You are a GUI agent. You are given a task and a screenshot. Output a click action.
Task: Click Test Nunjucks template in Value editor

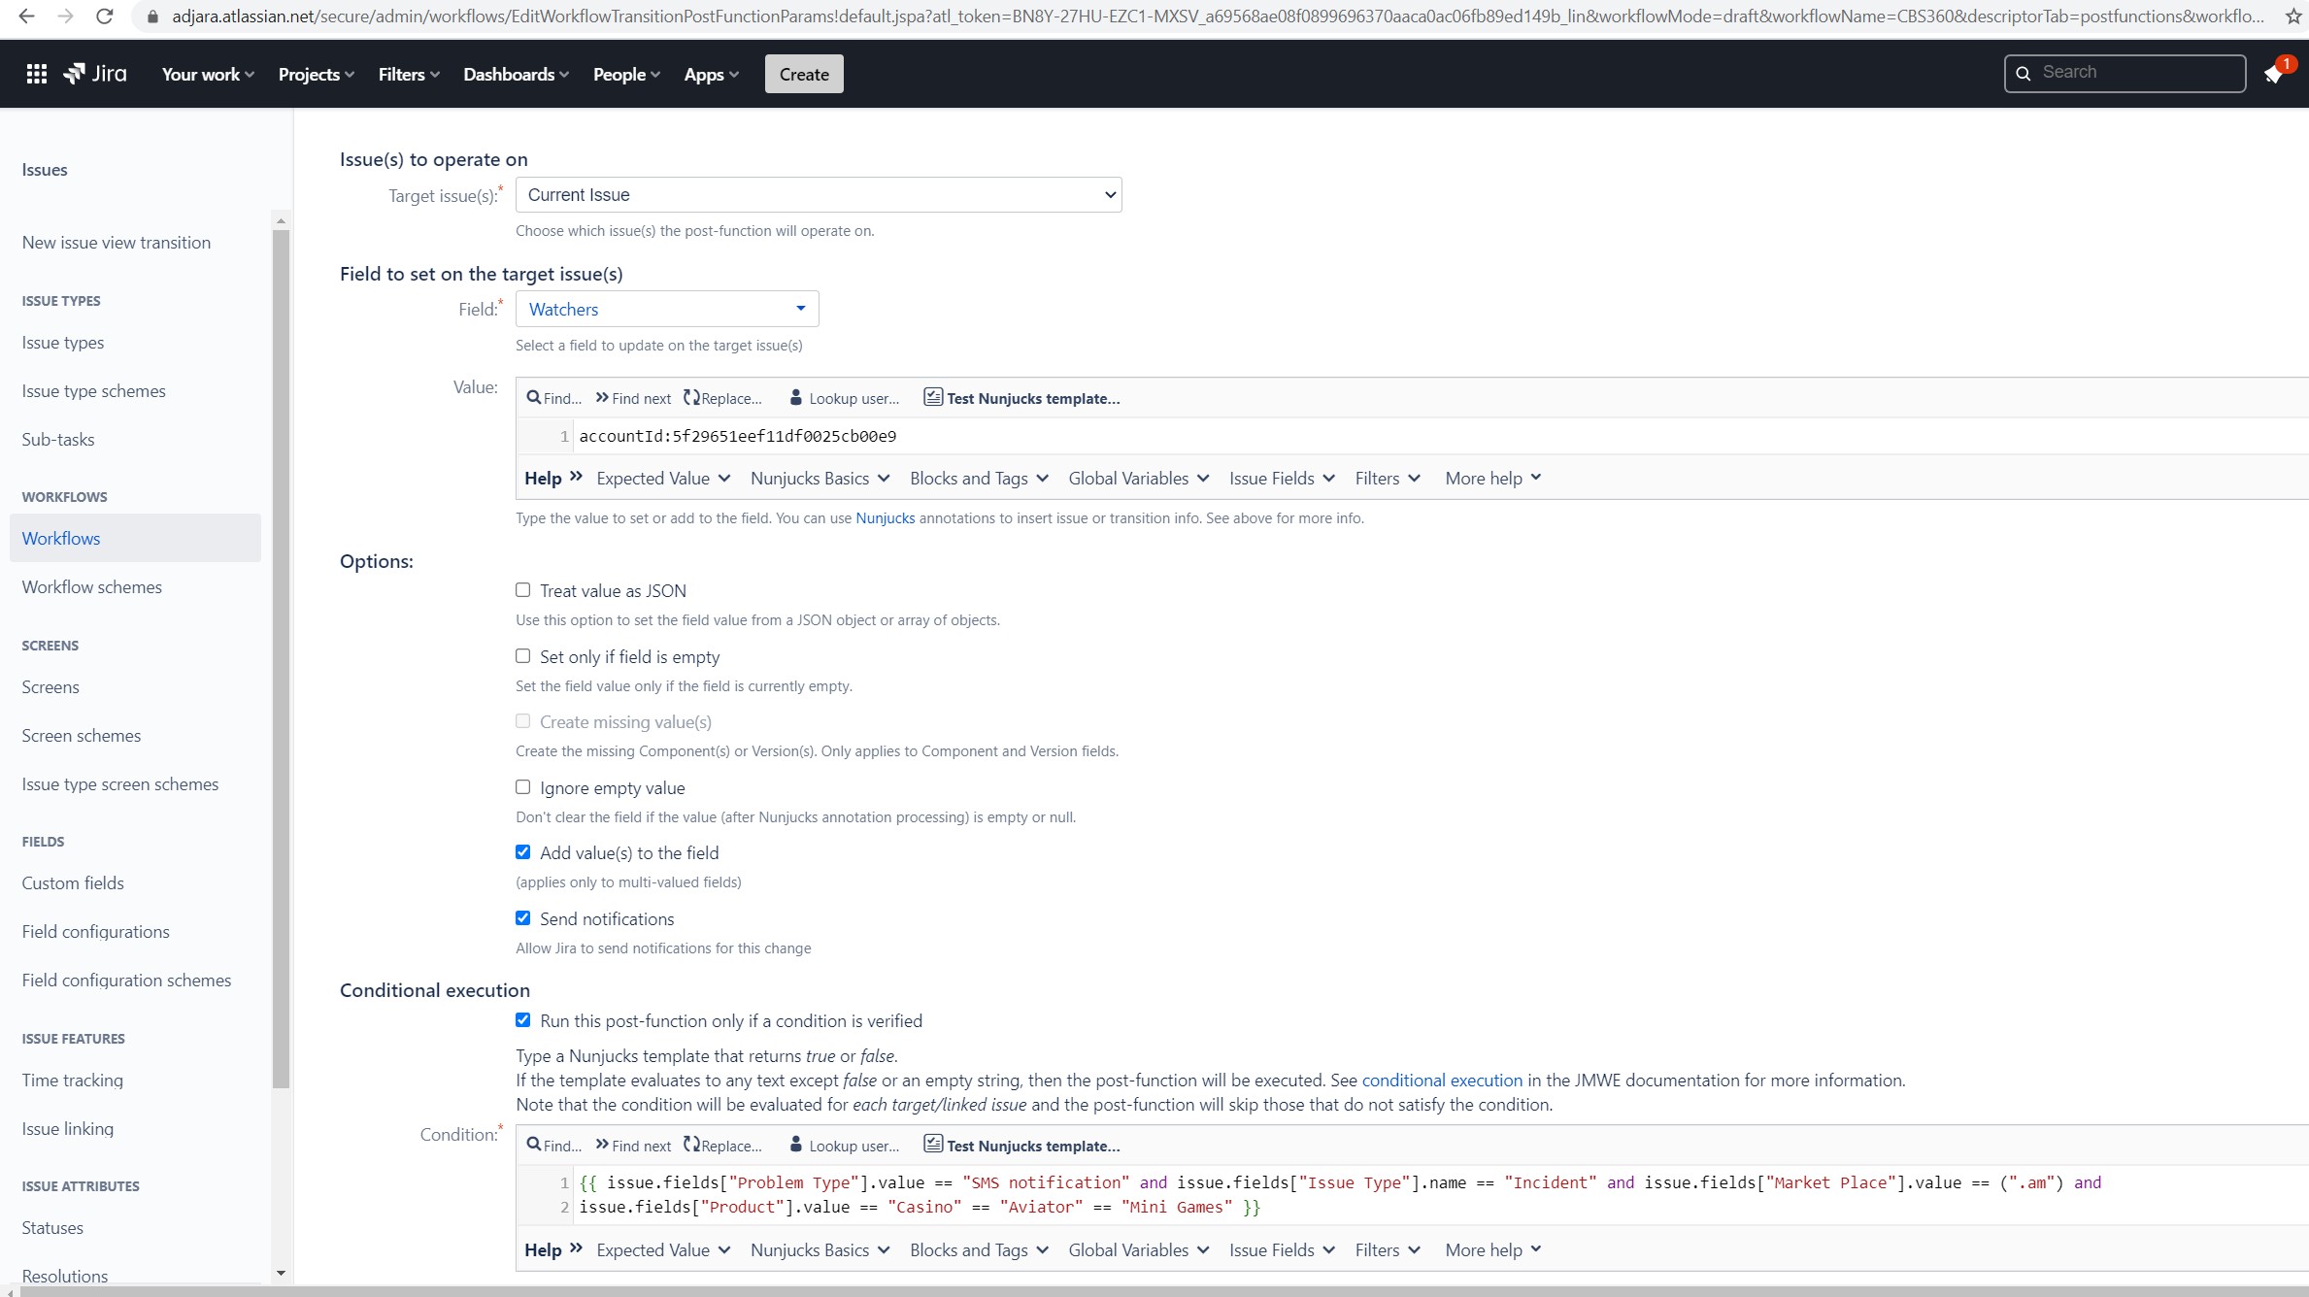pyautogui.click(x=1021, y=398)
